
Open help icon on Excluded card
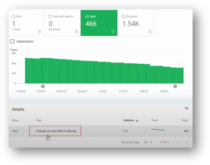150,32
